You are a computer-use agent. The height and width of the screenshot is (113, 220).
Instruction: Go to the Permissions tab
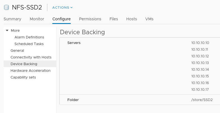pyautogui.click(x=90, y=19)
